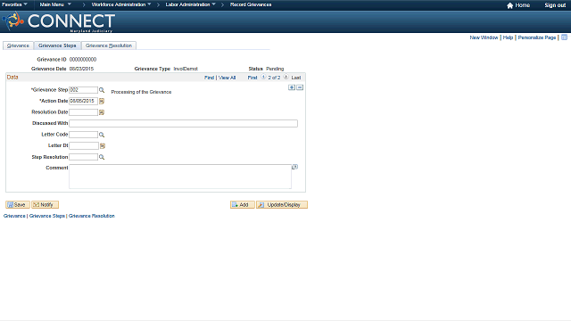Open the Action Date calendar picker

[x=102, y=101]
